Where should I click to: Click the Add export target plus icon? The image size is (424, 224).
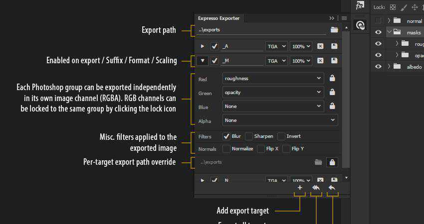[300, 188]
